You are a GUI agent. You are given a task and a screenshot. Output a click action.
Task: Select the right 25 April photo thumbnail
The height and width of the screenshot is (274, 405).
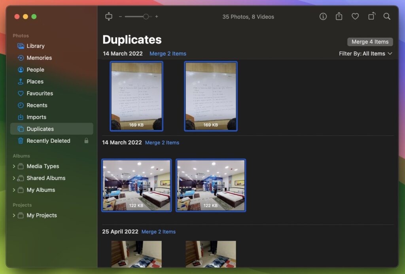point(211,254)
